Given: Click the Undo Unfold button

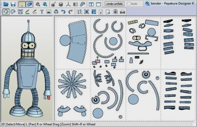Looking at the screenshot, I should pos(115,4).
